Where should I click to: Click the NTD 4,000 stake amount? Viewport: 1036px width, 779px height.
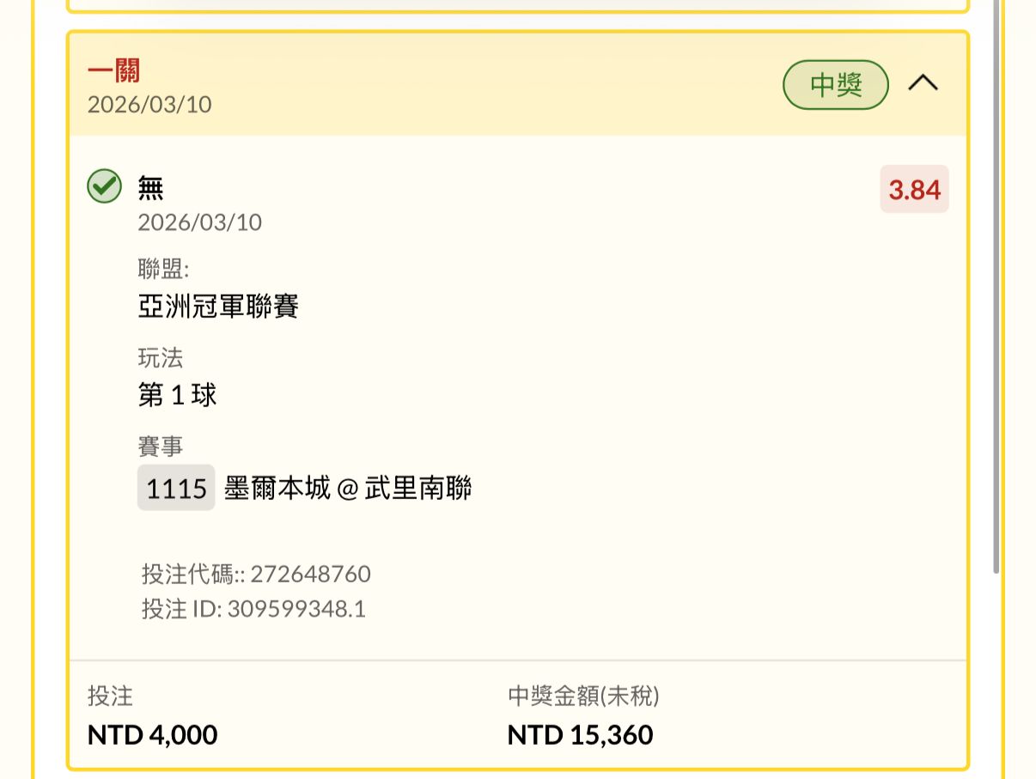pos(152,735)
